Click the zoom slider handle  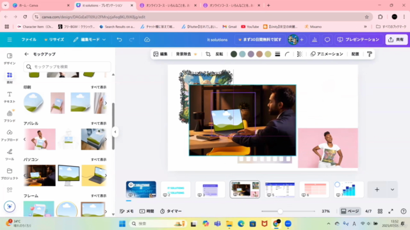(x=280, y=211)
